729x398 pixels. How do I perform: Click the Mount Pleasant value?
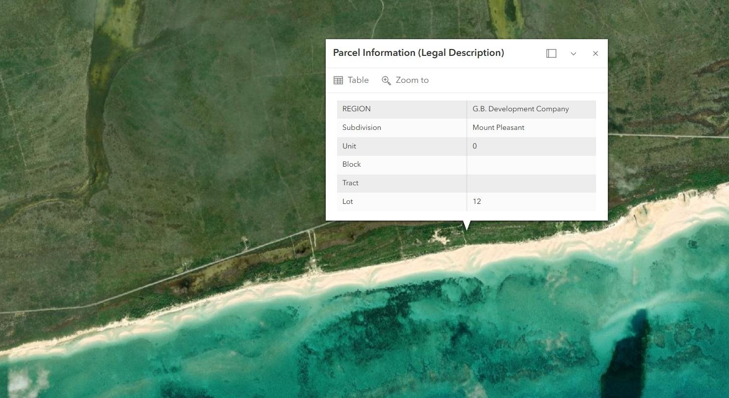click(498, 127)
